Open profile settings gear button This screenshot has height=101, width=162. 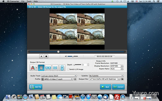click(75, 79)
